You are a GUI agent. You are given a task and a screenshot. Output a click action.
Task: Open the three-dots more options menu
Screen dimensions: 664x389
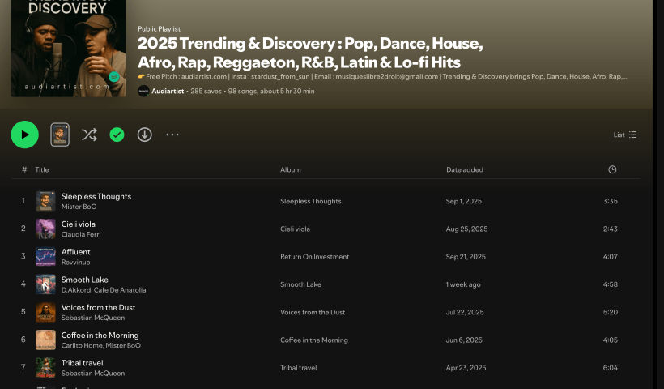point(172,135)
